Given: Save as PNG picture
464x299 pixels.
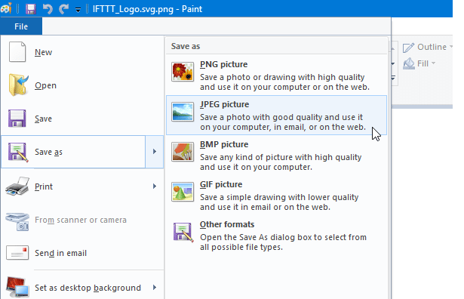Looking at the screenshot, I should coord(276,76).
